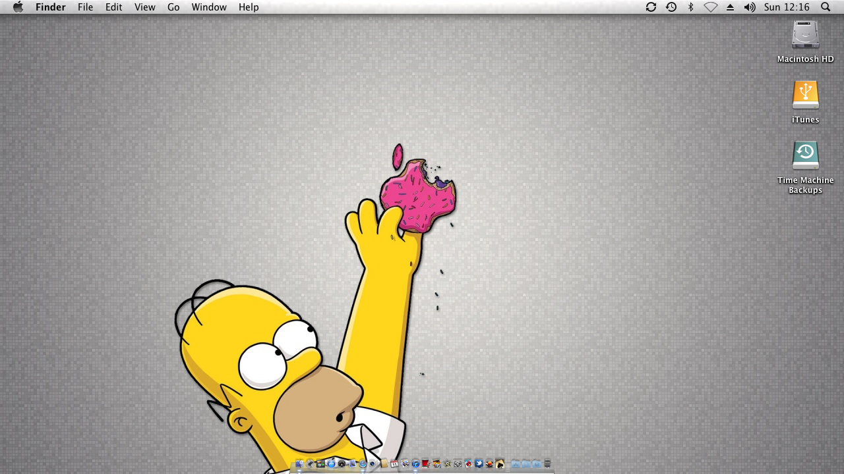Open Solitaire spade card icon in Dock
The image size is (844, 474).
click(x=500, y=463)
